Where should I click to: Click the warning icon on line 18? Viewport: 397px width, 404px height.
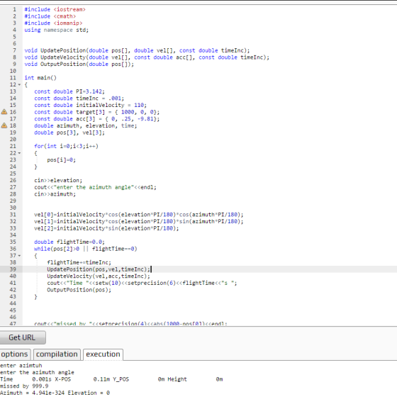(4, 125)
